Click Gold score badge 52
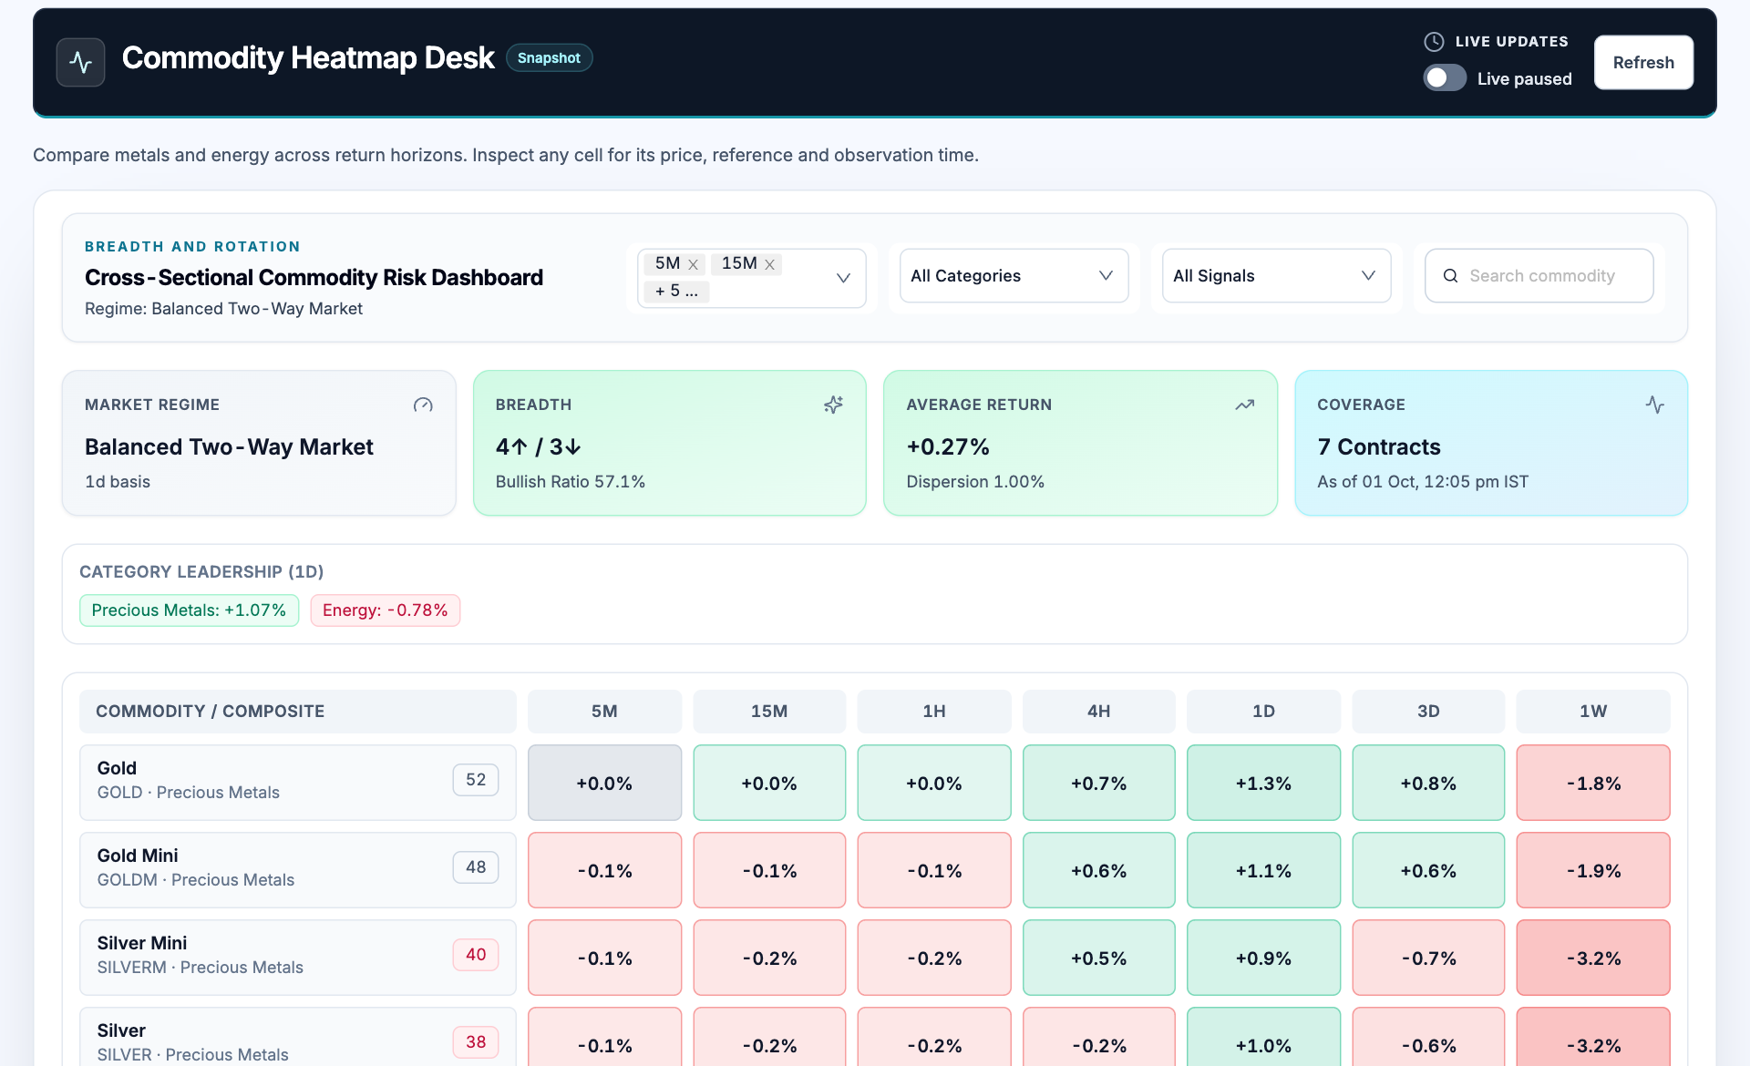 [x=476, y=780]
